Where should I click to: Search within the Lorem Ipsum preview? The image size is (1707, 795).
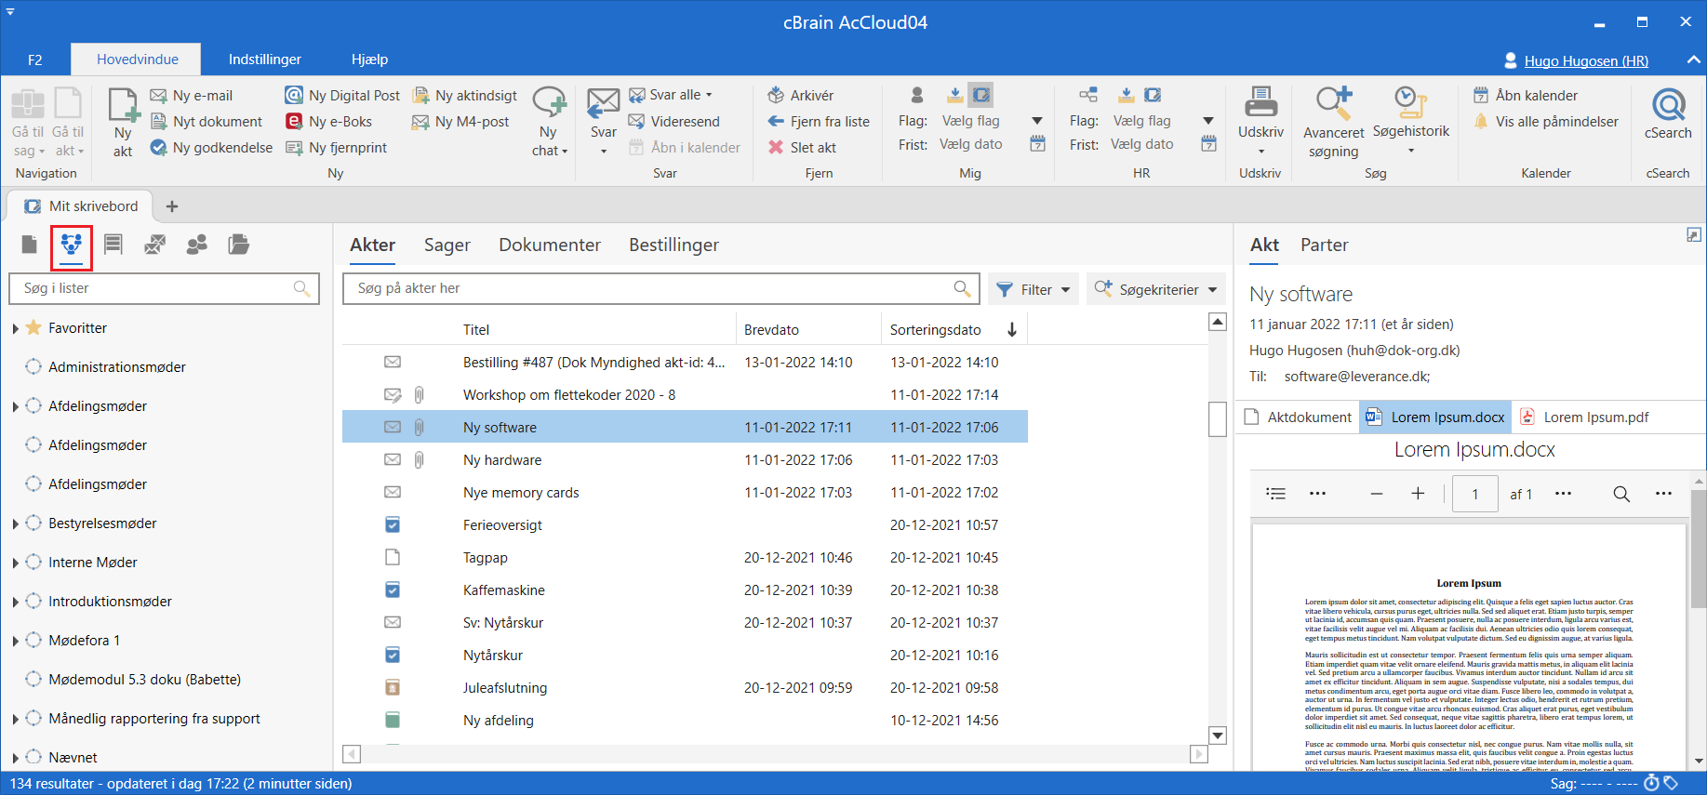[x=1621, y=494]
